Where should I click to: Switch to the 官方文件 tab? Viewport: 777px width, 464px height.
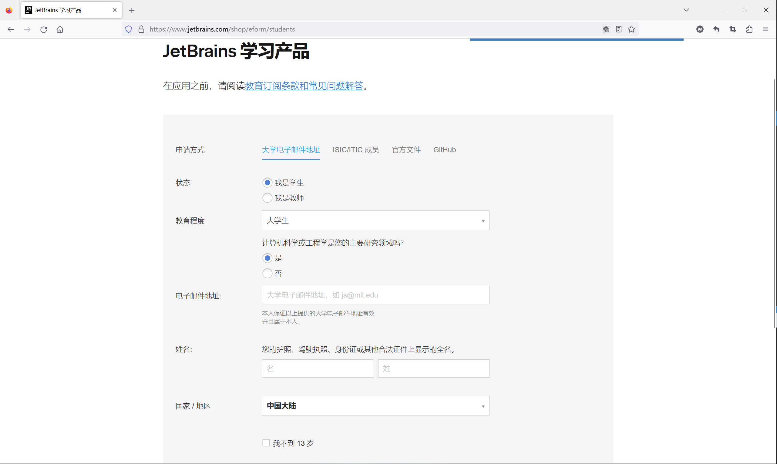coord(406,150)
